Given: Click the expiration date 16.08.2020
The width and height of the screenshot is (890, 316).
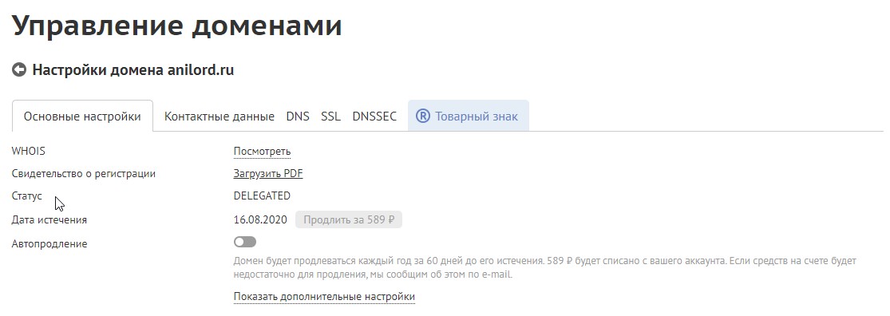Looking at the screenshot, I should pos(260,219).
